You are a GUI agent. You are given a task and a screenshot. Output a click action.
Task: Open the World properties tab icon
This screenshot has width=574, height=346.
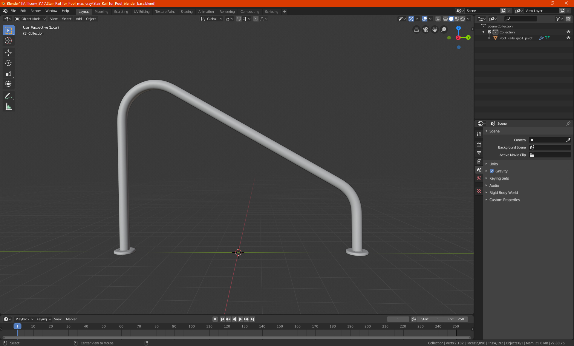pyautogui.click(x=479, y=178)
